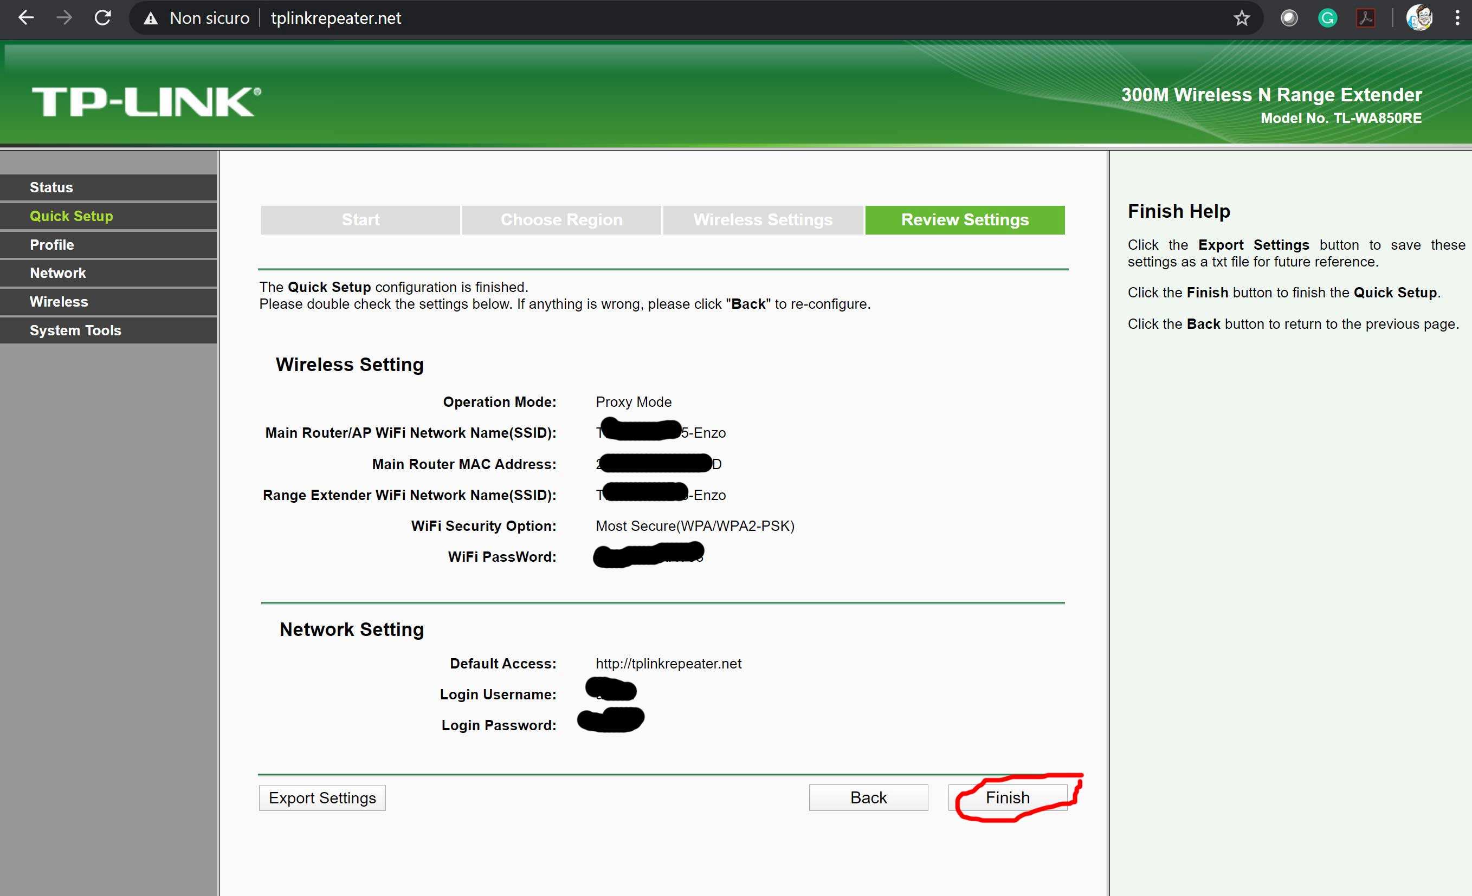Click the Export Settings button
Screen dimensions: 1472x896
pos(322,798)
